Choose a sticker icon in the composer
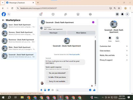 [x=49, y=90]
